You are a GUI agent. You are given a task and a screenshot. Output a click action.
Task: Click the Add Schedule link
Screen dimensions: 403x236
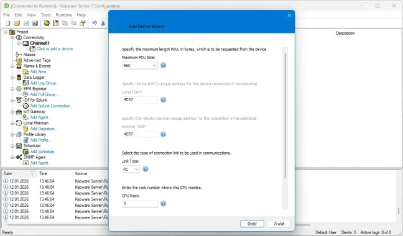pyautogui.click(x=44, y=152)
